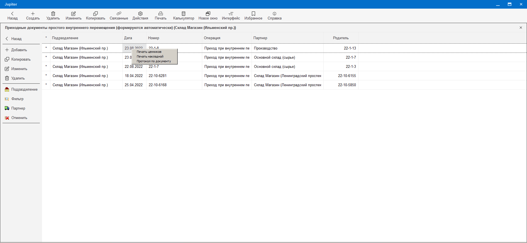The image size is (527, 243).
Task: Click date 18.04.2022 cell
Action: 134,76
